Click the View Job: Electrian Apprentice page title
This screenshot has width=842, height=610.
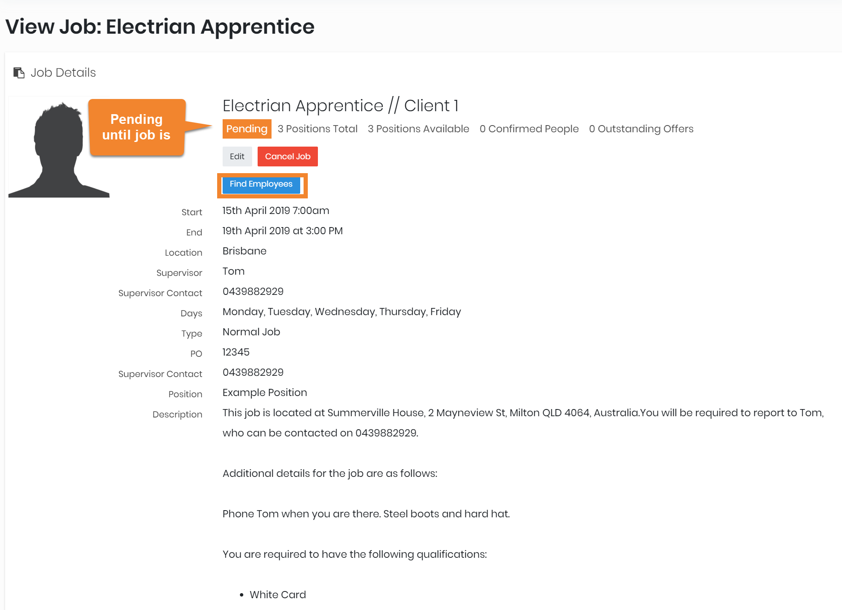tap(160, 27)
